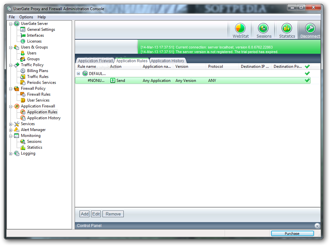Click the Application Firewall tree icon
Viewport: 330px width, 246px height.
17,106
